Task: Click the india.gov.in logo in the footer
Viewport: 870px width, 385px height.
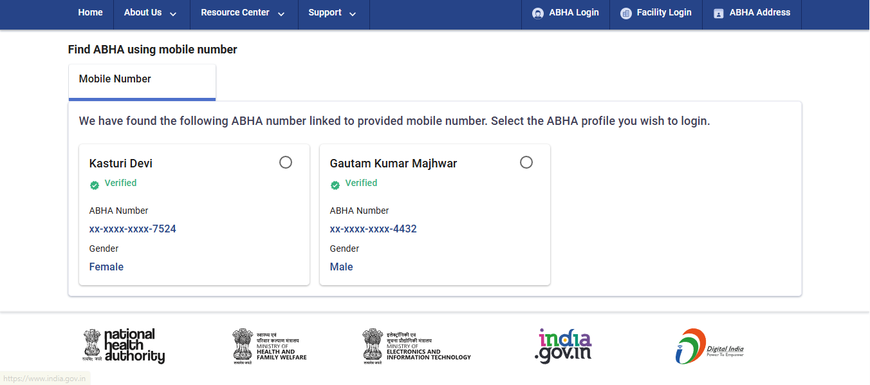Action: click(562, 346)
